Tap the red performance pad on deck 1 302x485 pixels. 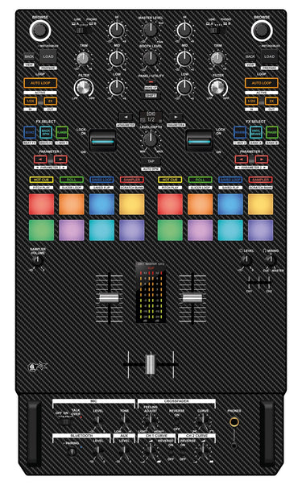point(41,205)
